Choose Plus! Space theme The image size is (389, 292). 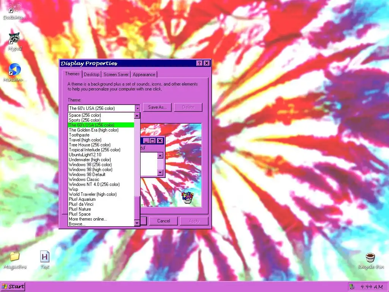tap(101, 214)
